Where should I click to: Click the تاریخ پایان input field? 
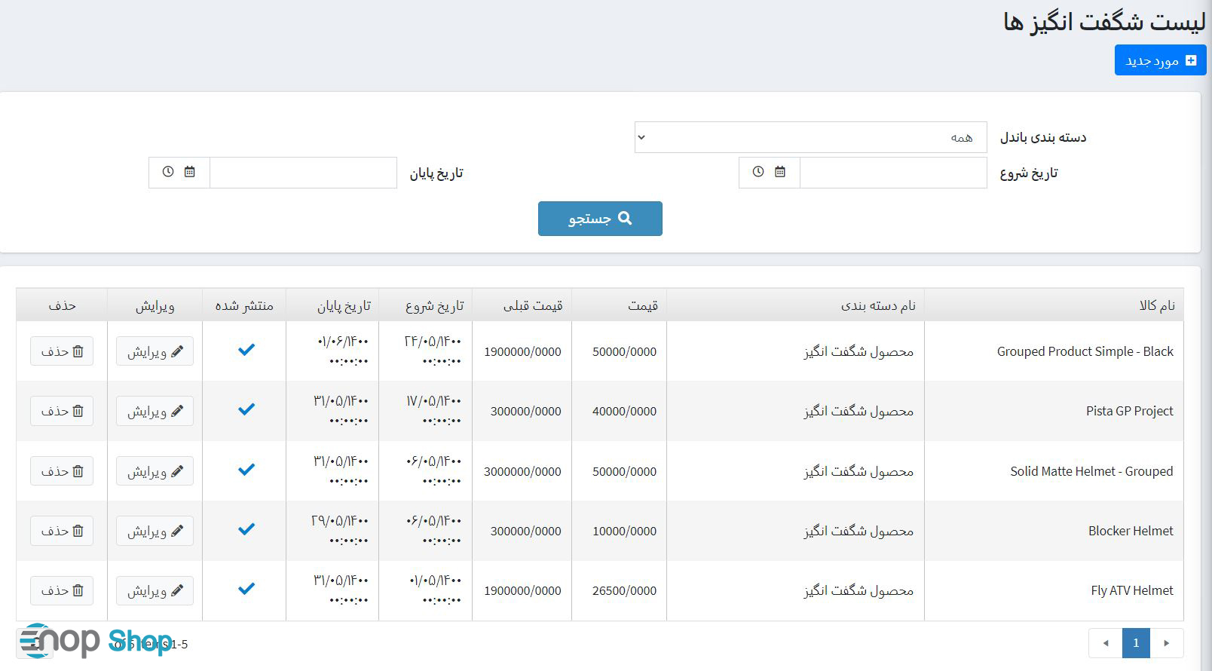[303, 173]
